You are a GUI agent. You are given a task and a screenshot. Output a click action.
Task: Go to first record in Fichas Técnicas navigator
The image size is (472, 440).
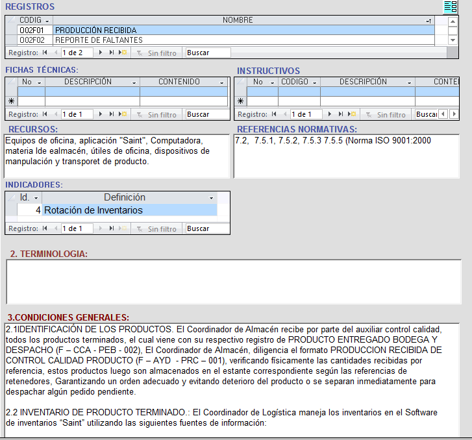point(45,114)
